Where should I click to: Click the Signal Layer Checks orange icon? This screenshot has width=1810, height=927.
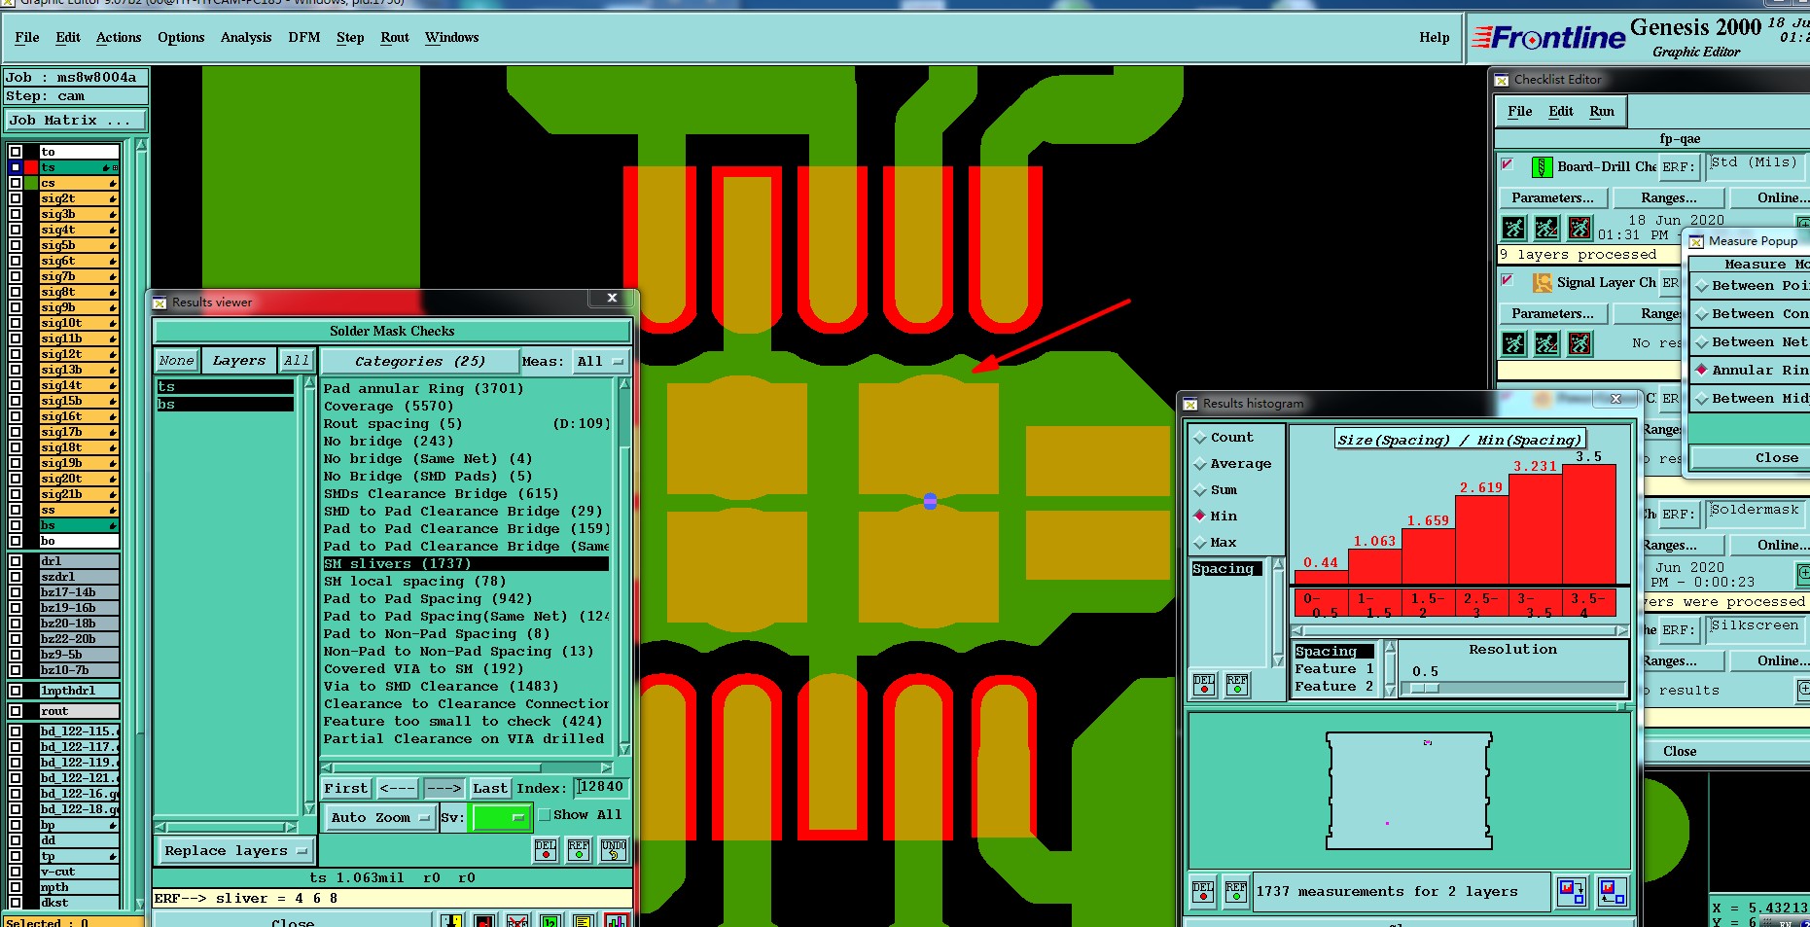pyautogui.click(x=1543, y=283)
